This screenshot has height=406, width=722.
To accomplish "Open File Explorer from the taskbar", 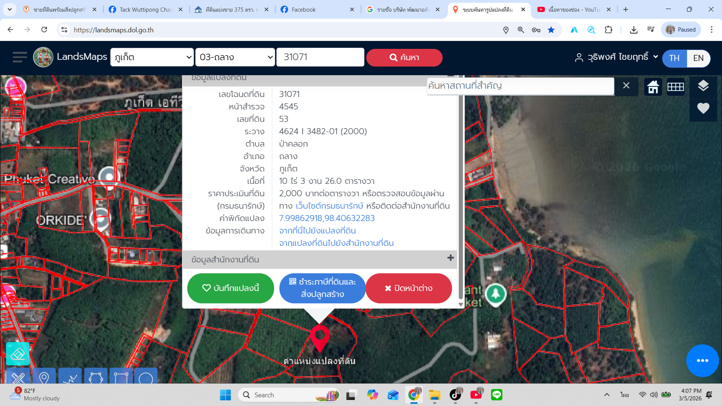I will (x=434, y=395).
